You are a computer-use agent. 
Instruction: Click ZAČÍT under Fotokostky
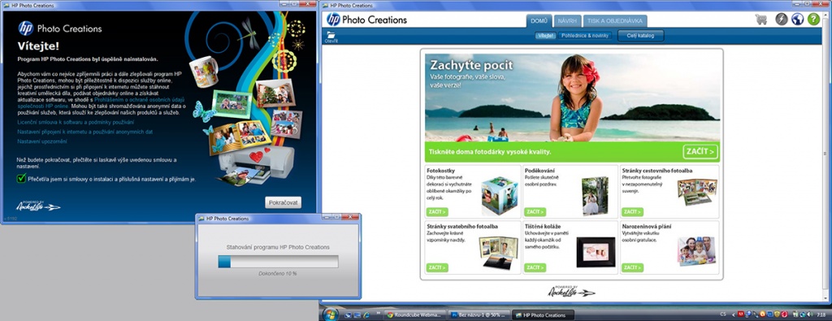437,212
